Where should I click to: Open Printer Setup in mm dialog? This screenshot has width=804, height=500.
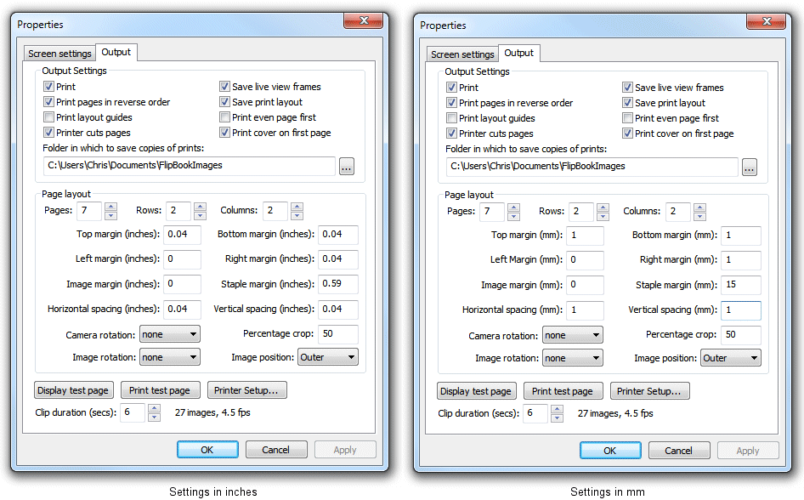[649, 391]
